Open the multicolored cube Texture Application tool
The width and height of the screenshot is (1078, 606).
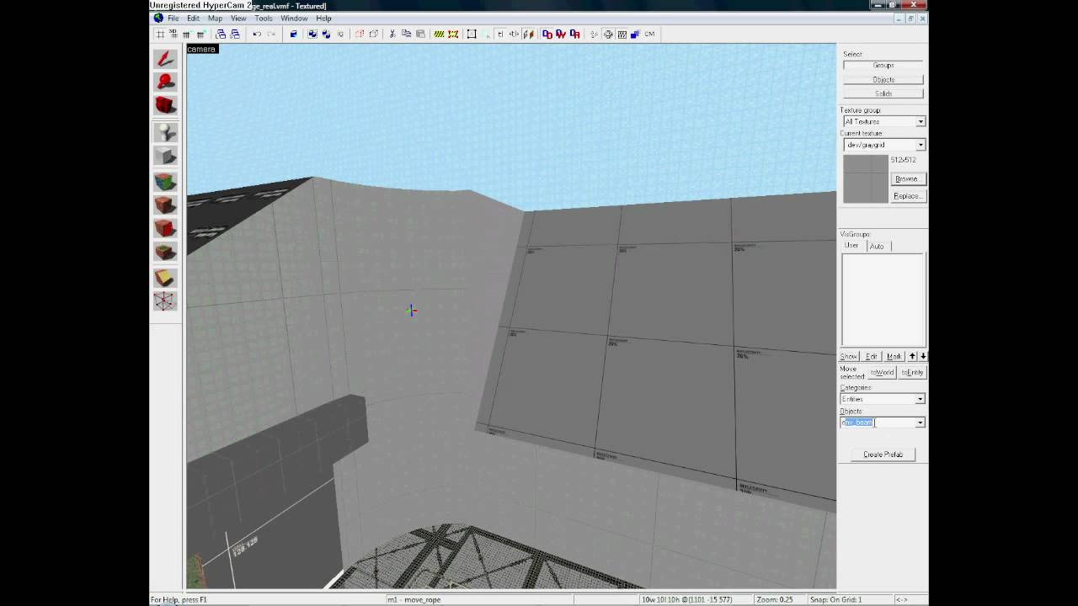[x=165, y=182]
